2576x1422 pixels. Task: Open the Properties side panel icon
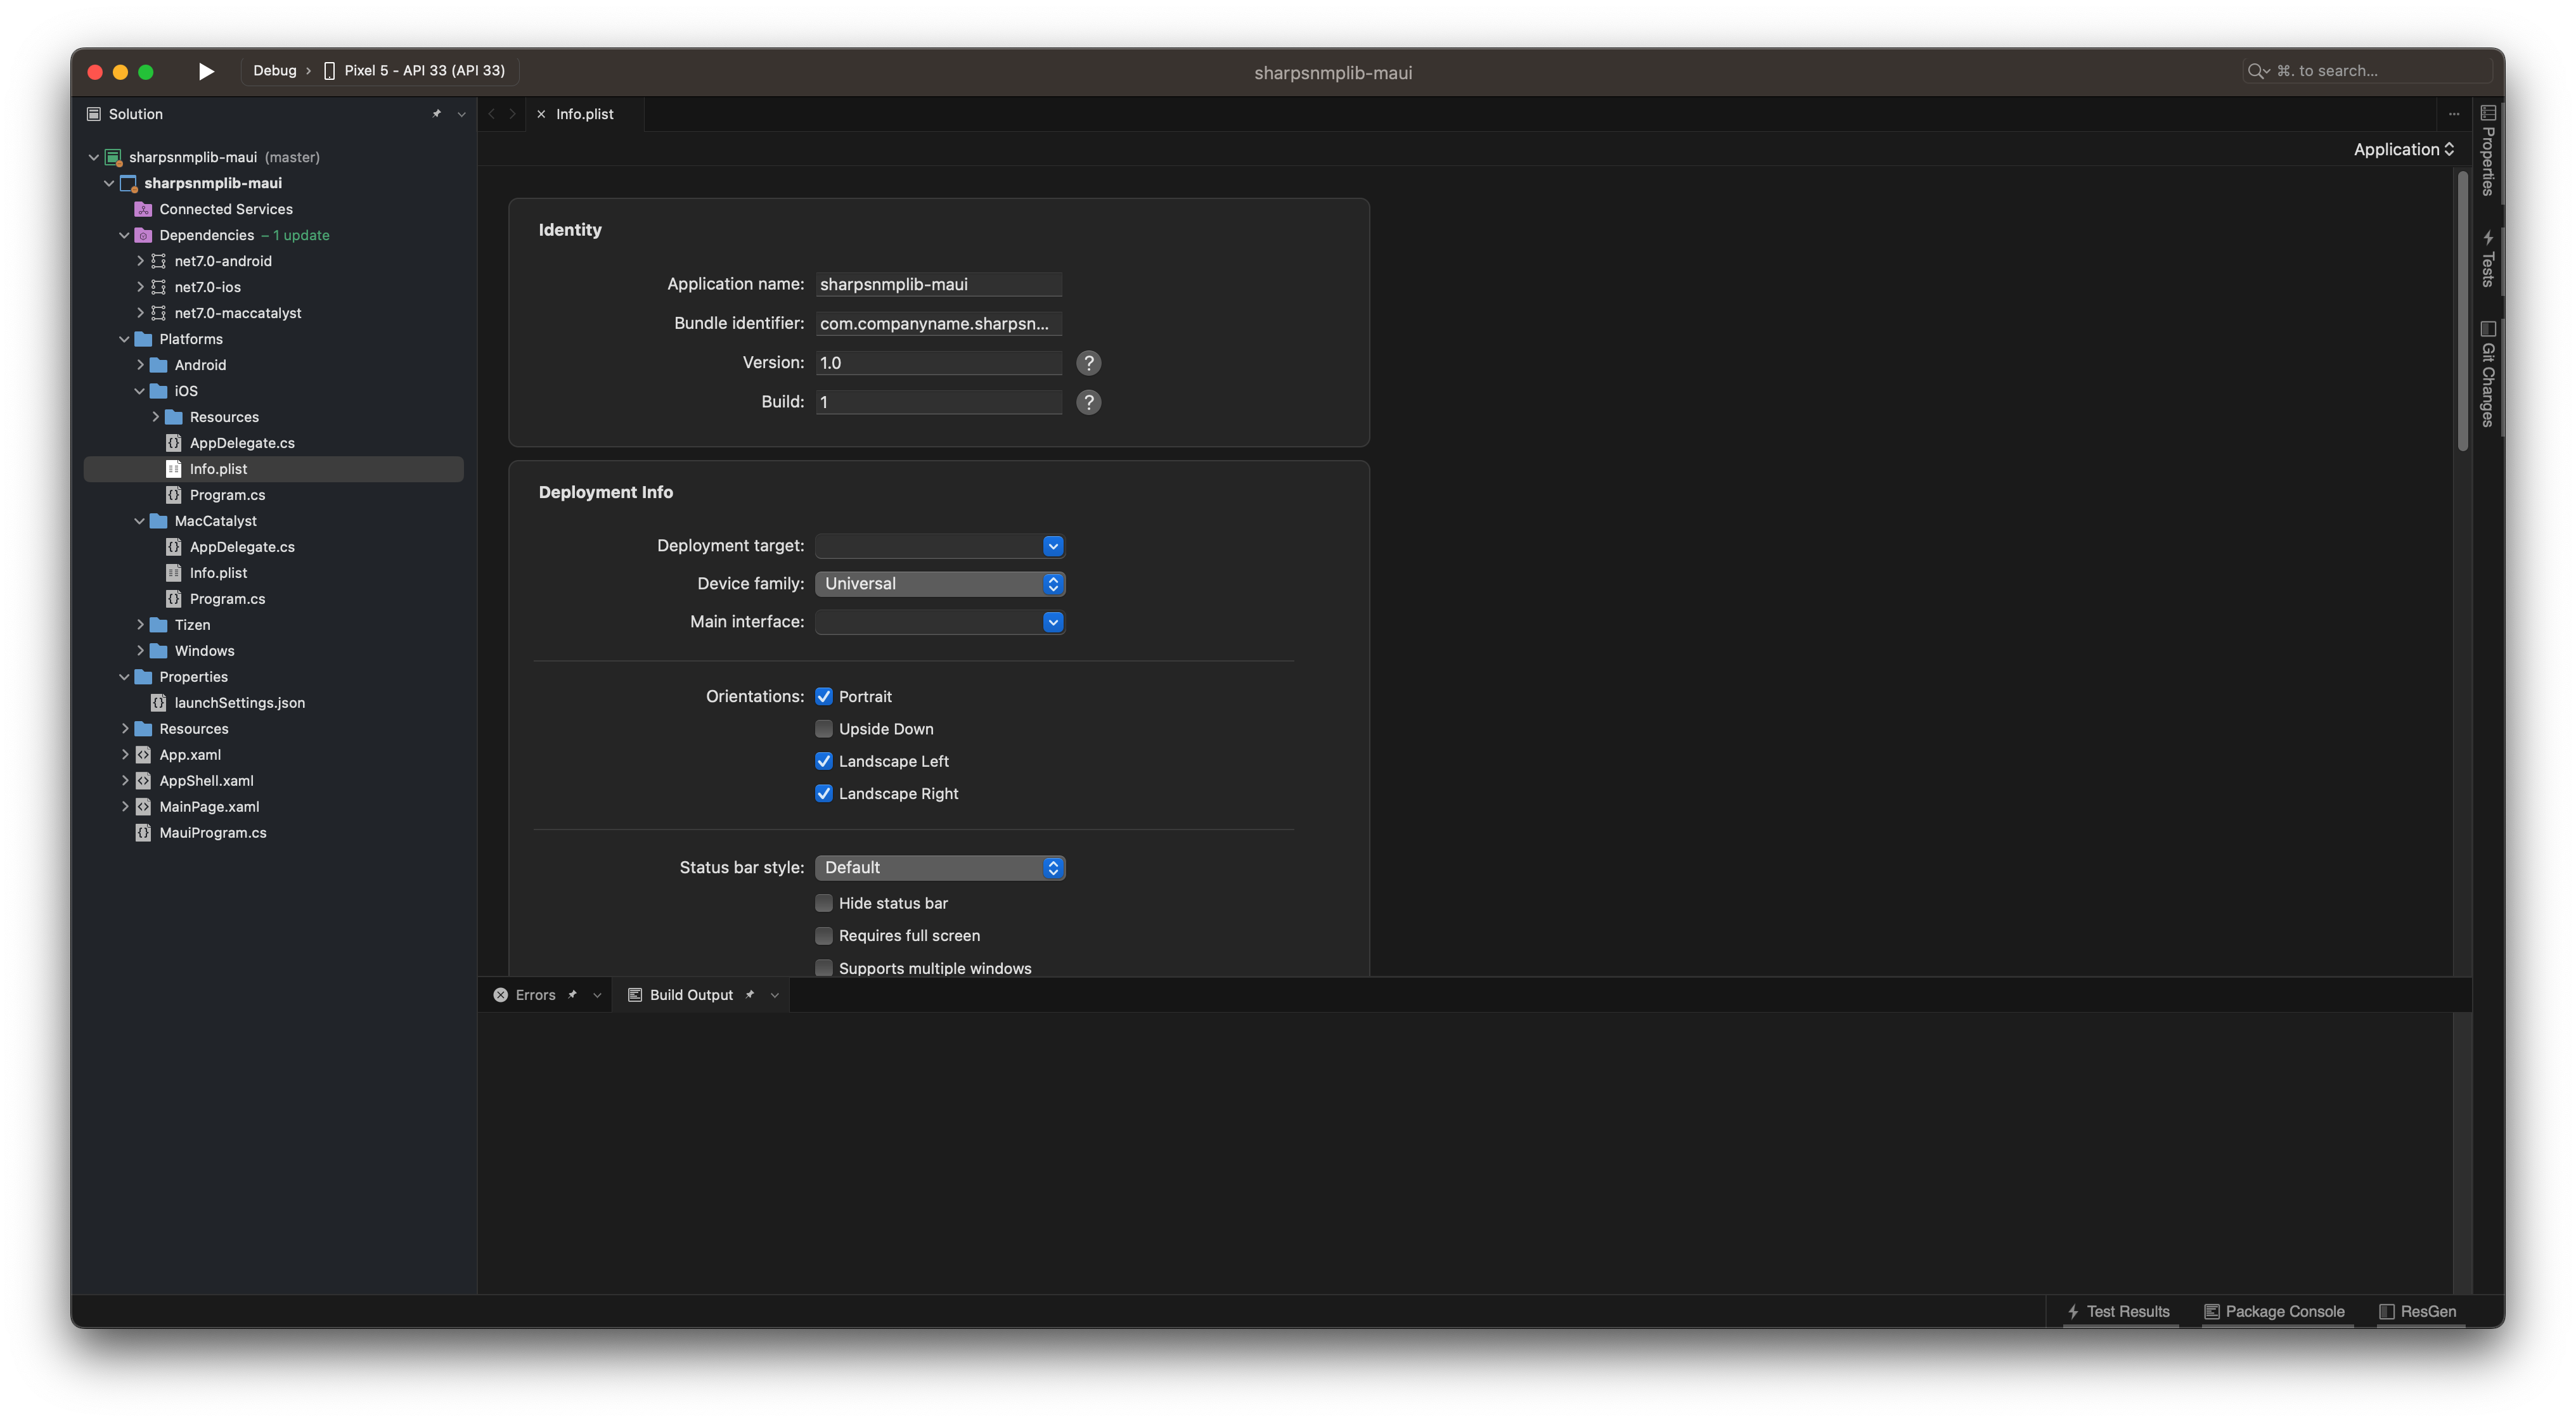tap(2488, 113)
